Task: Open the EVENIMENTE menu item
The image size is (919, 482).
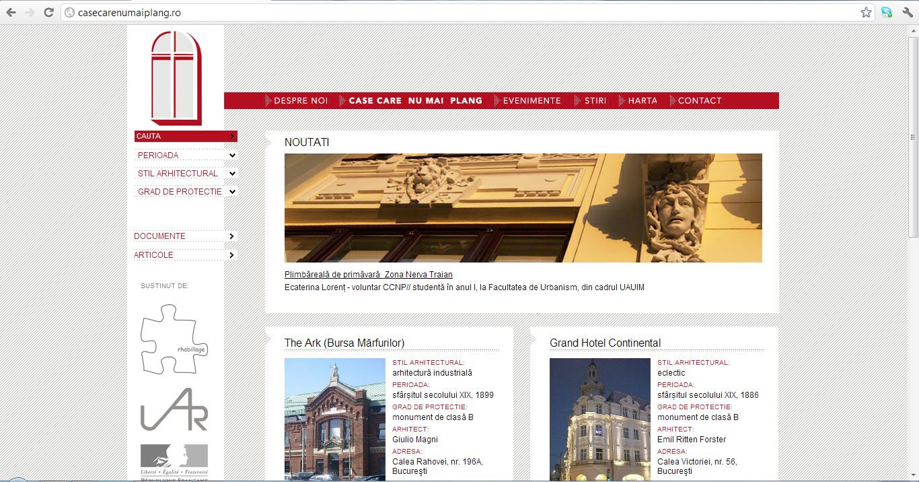Action: tap(531, 101)
